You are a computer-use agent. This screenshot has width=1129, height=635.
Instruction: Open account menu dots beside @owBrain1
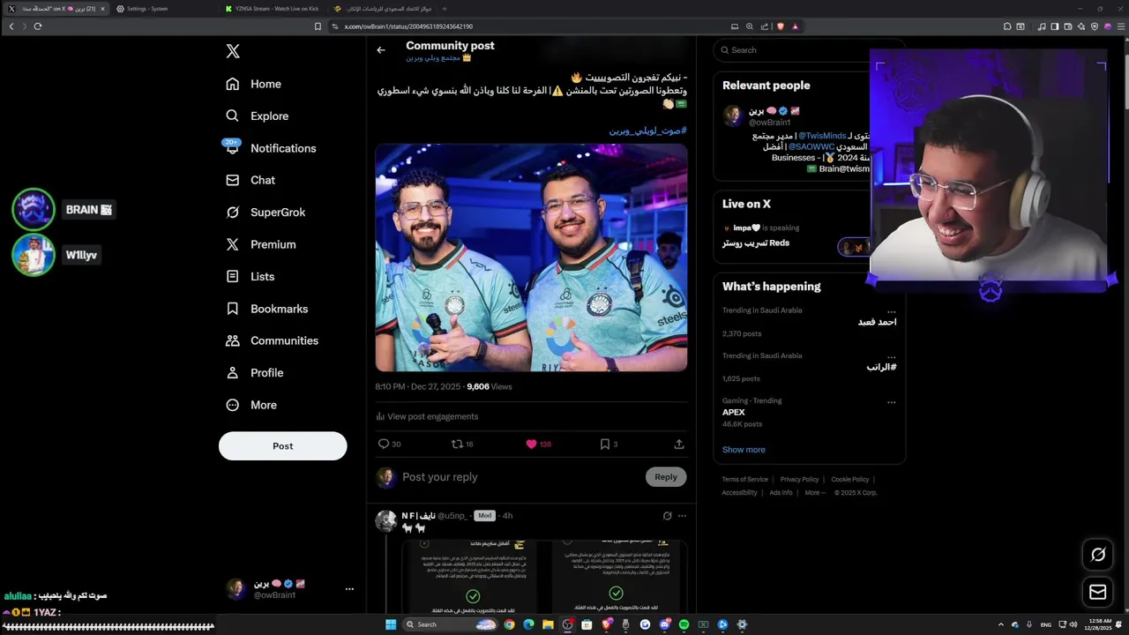click(x=349, y=589)
